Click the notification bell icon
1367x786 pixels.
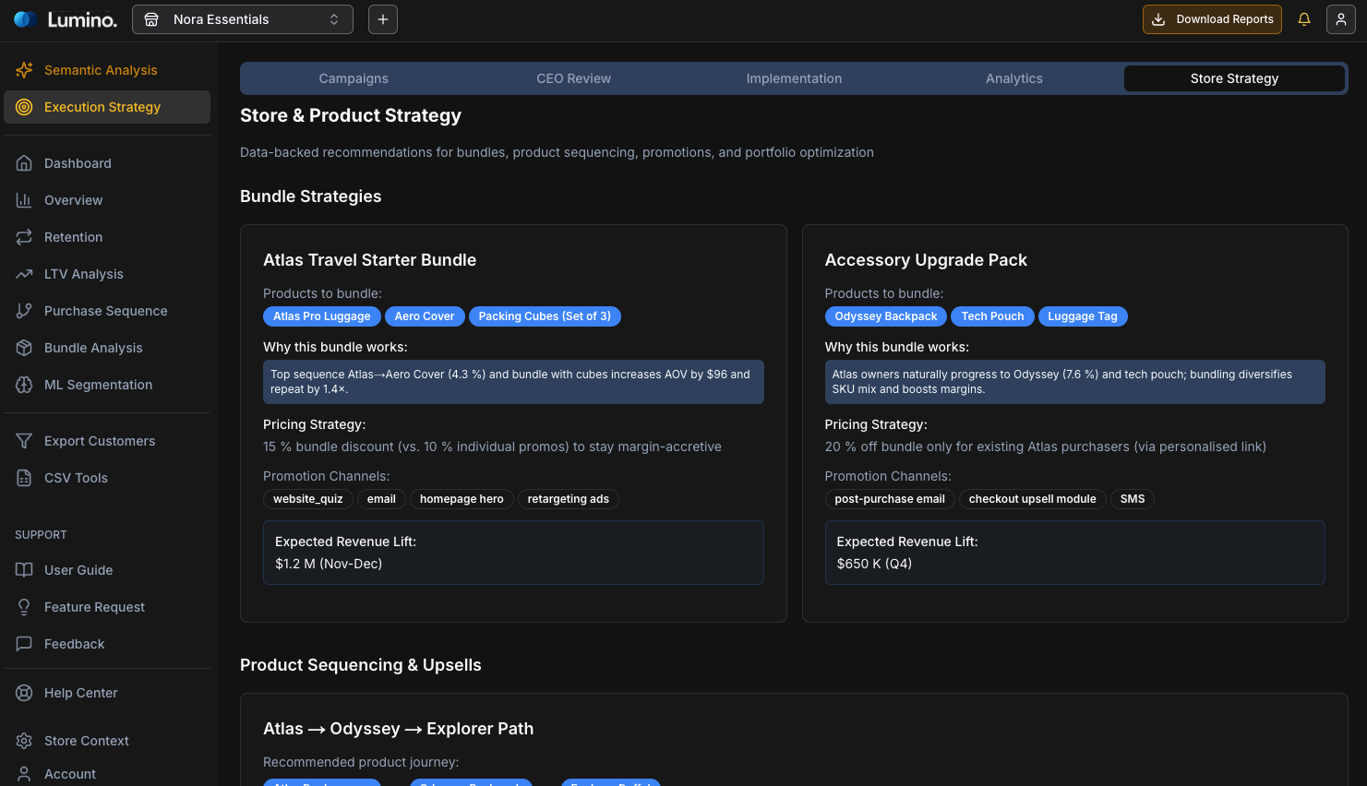coord(1304,18)
